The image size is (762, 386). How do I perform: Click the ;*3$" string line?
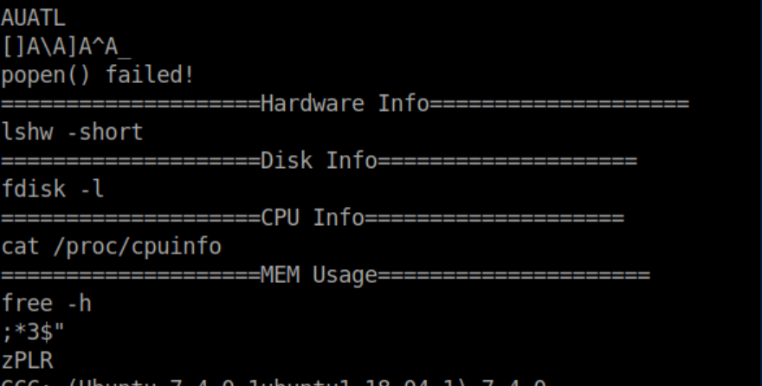point(34,332)
